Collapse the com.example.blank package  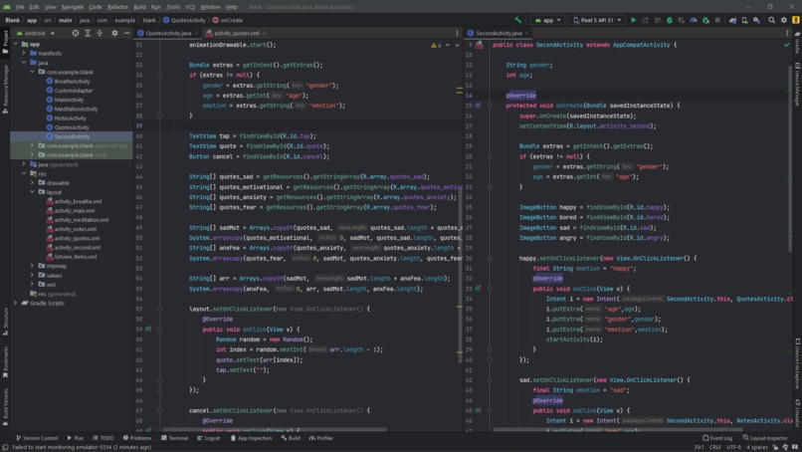pos(32,72)
